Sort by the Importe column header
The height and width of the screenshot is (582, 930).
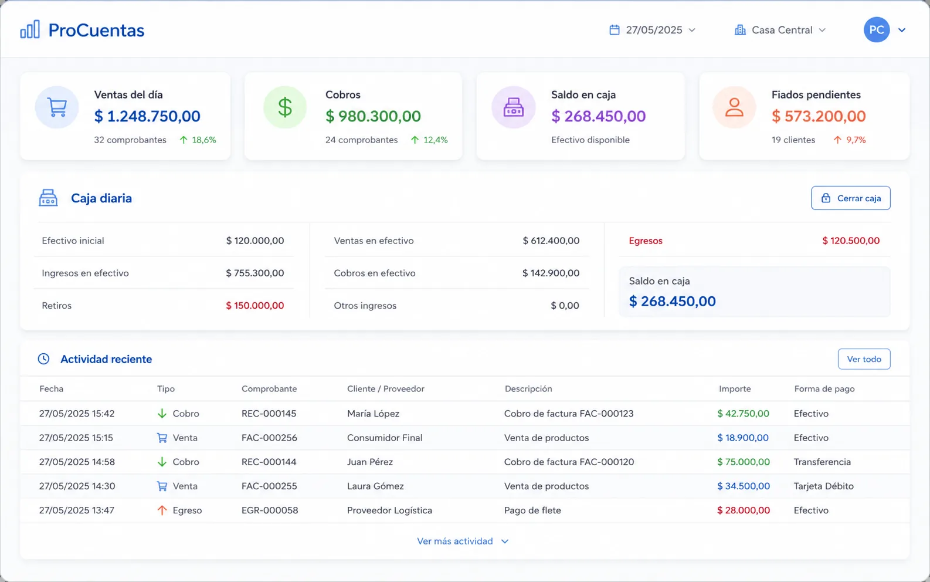pyautogui.click(x=735, y=388)
